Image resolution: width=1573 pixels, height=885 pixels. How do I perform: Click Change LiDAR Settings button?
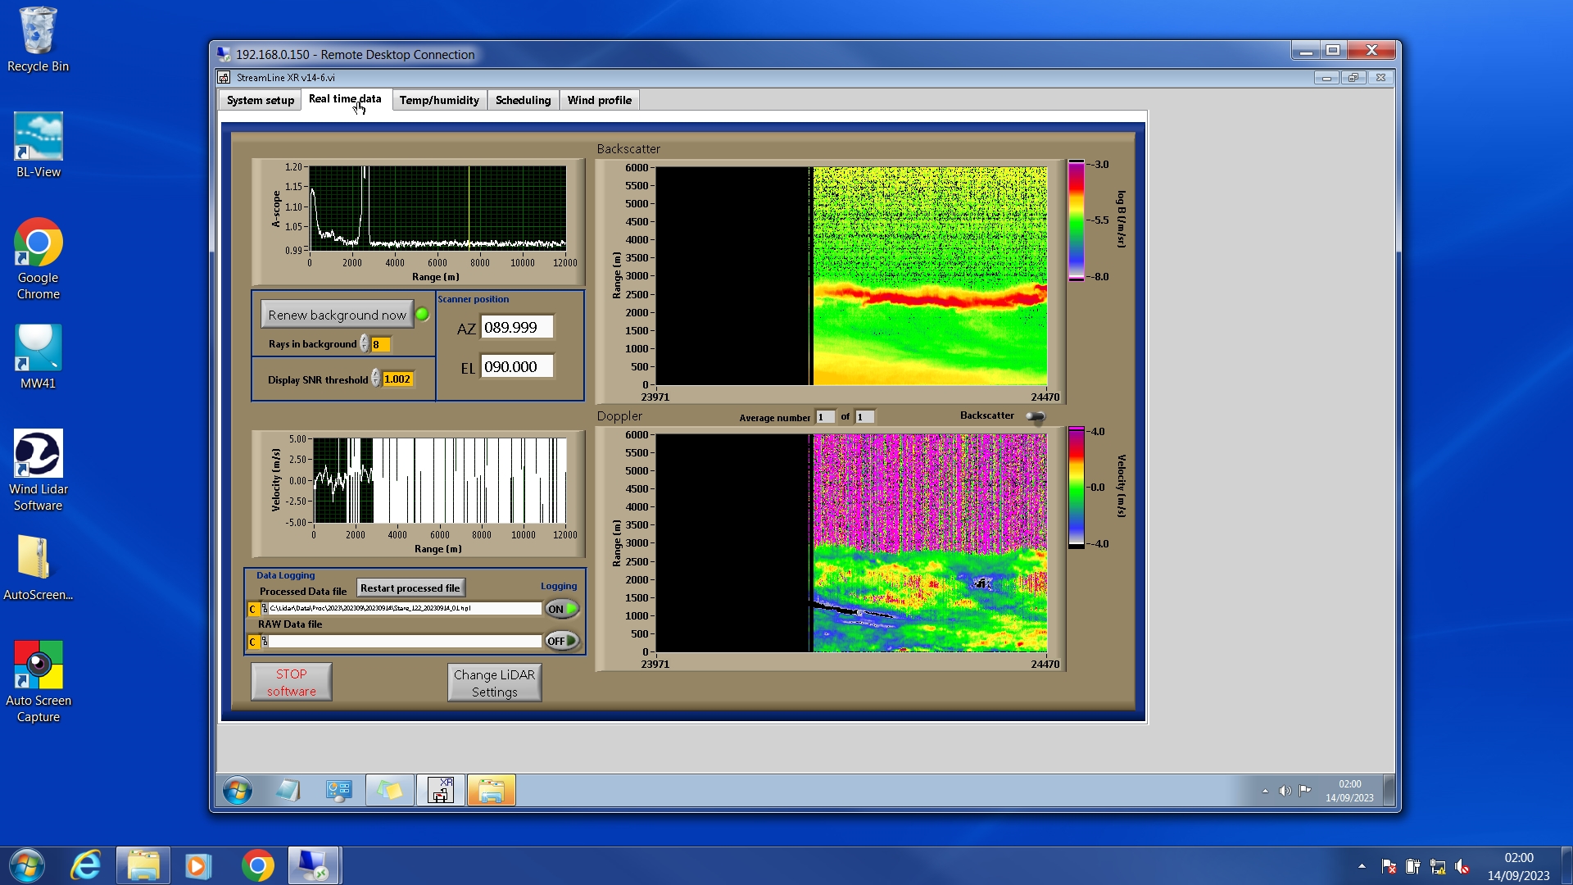[494, 683]
